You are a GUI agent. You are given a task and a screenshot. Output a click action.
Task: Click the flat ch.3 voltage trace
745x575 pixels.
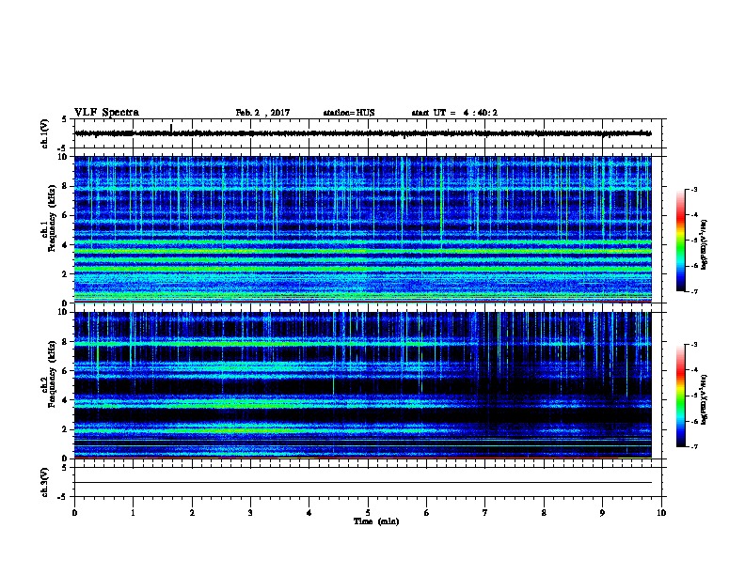(x=363, y=483)
